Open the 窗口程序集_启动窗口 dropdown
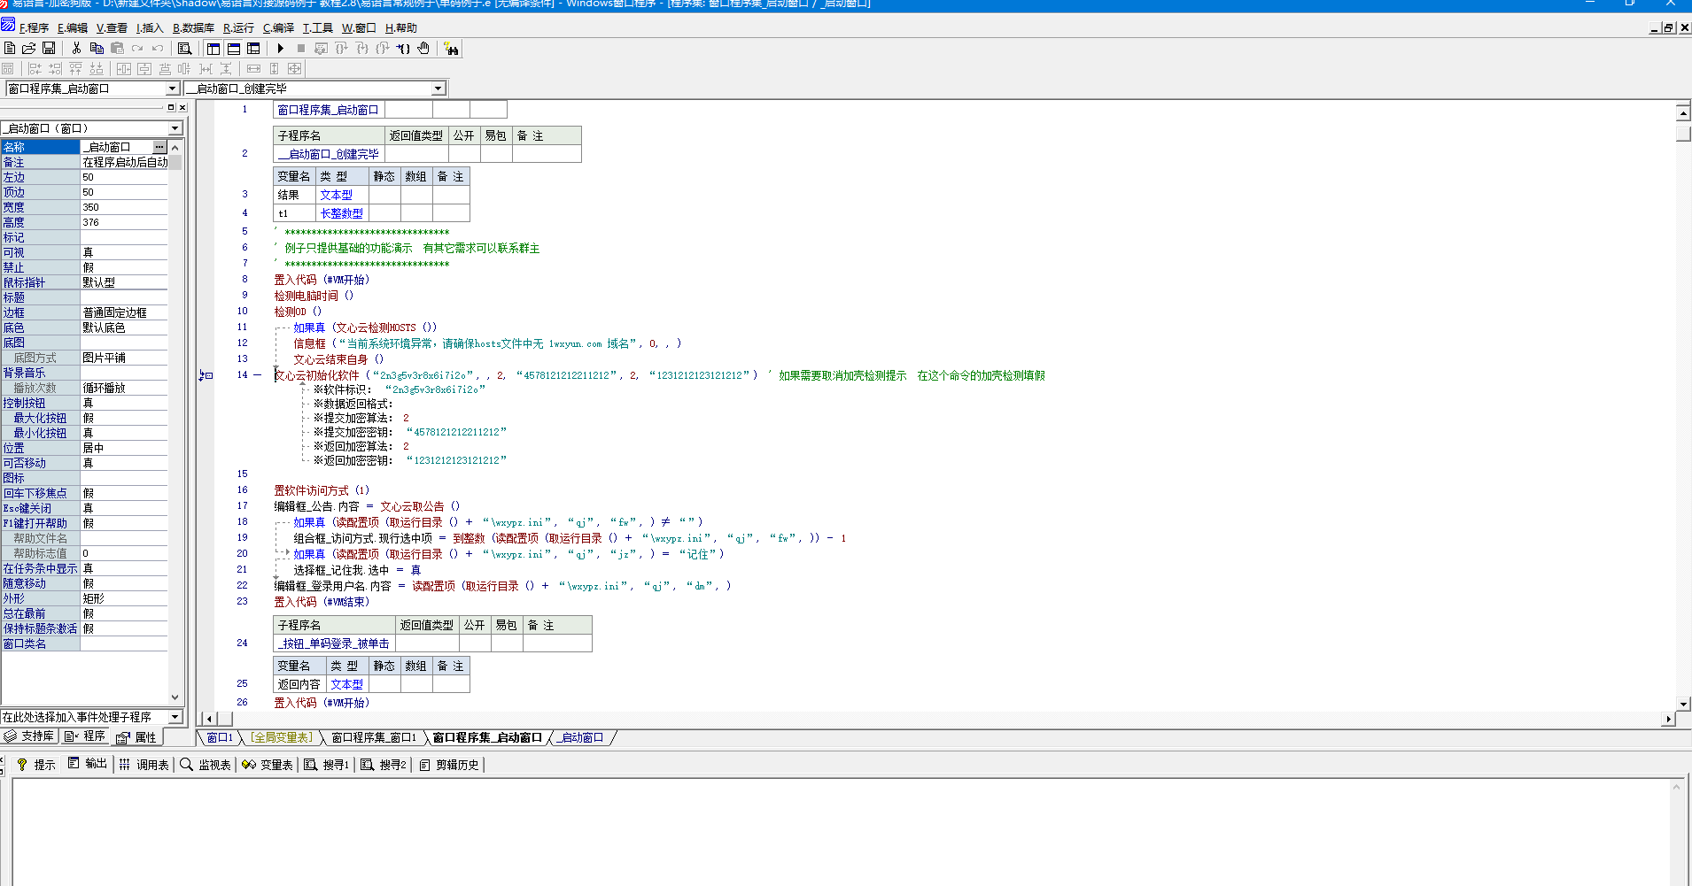 point(173,89)
